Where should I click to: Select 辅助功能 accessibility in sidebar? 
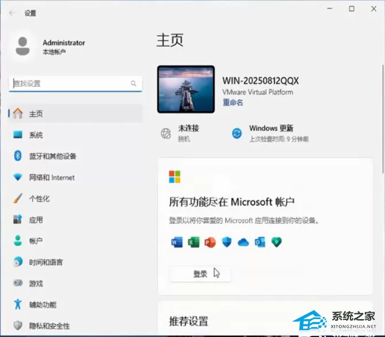click(x=75, y=305)
